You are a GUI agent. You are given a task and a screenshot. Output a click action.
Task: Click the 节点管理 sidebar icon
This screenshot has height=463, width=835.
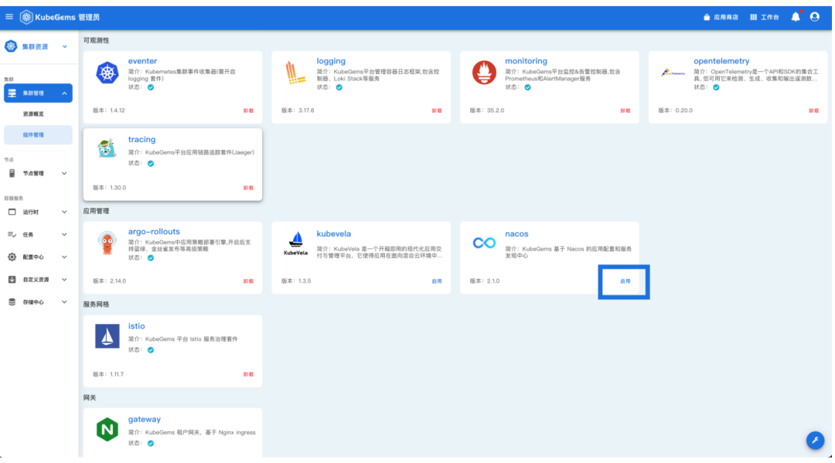pyautogui.click(x=12, y=173)
